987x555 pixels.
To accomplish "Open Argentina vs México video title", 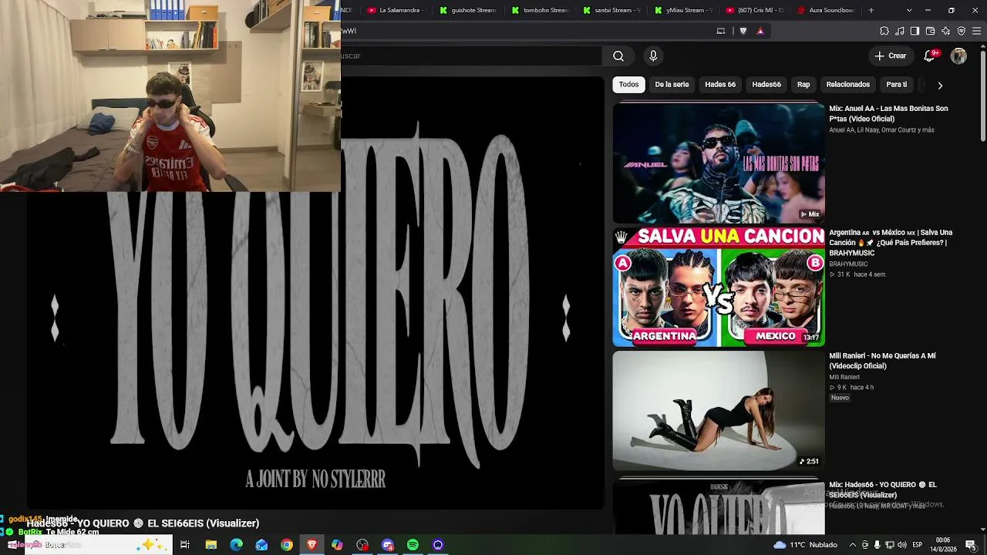I will (x=891, y=242).
